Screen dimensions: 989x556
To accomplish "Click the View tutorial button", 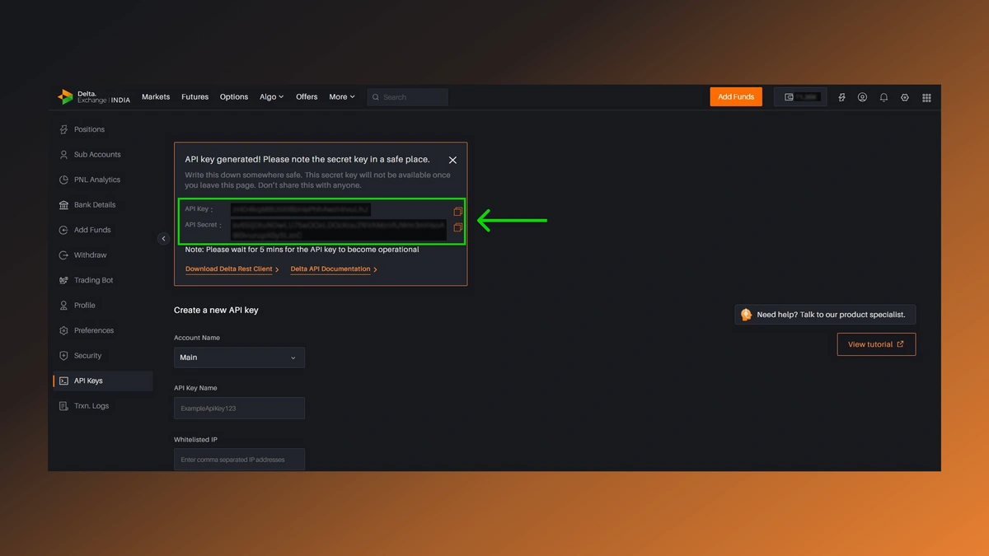I will [875, 344].
